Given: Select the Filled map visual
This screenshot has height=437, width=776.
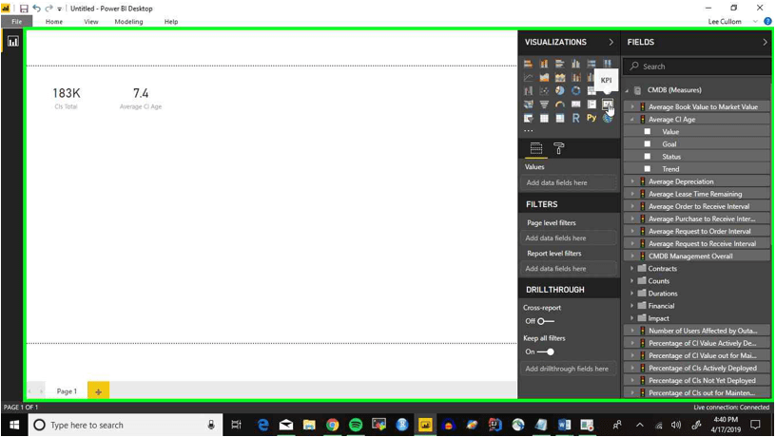Looking at the screenshot, I should click(x=528, y=104).
